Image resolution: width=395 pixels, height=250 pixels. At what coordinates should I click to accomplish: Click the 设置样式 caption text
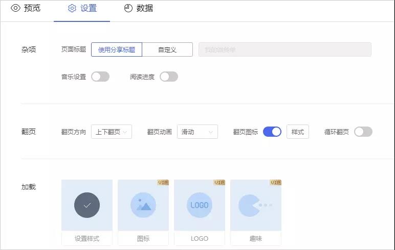point(87,238)
